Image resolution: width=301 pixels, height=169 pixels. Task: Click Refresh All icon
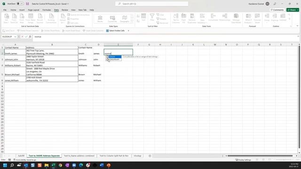click(x=63, y=19)
